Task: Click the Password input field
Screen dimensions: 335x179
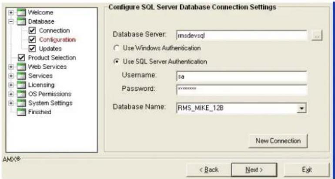Action: [241, 89]
